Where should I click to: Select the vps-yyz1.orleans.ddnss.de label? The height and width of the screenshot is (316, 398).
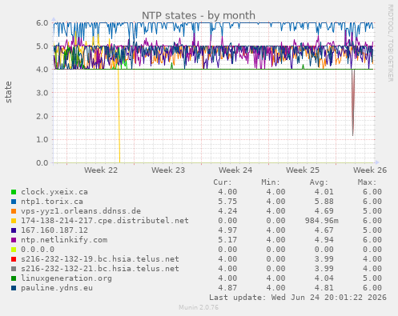pyautogui.click(x=81, y=211)
